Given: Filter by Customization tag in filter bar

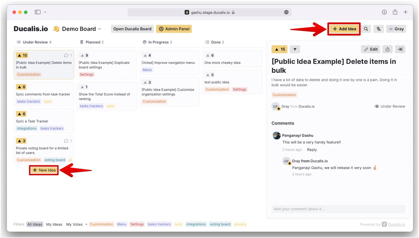Looking at the screenshot, I should point(101,224).
